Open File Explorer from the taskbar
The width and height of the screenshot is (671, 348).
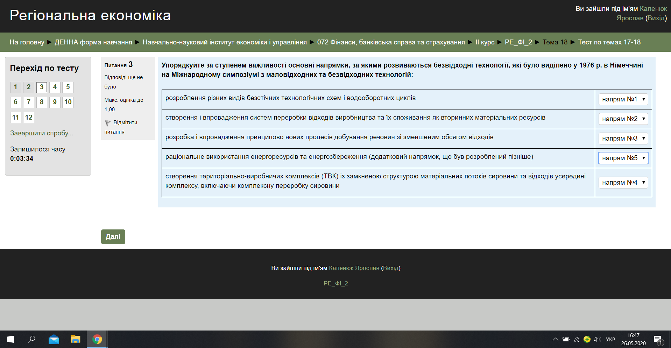pyautogui.click(x=75, y=339)
